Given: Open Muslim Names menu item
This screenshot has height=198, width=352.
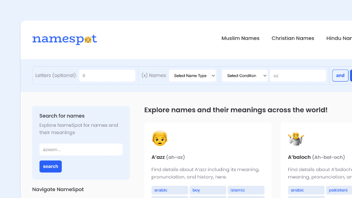Looking at the screenshot, I should click(240, 38).
